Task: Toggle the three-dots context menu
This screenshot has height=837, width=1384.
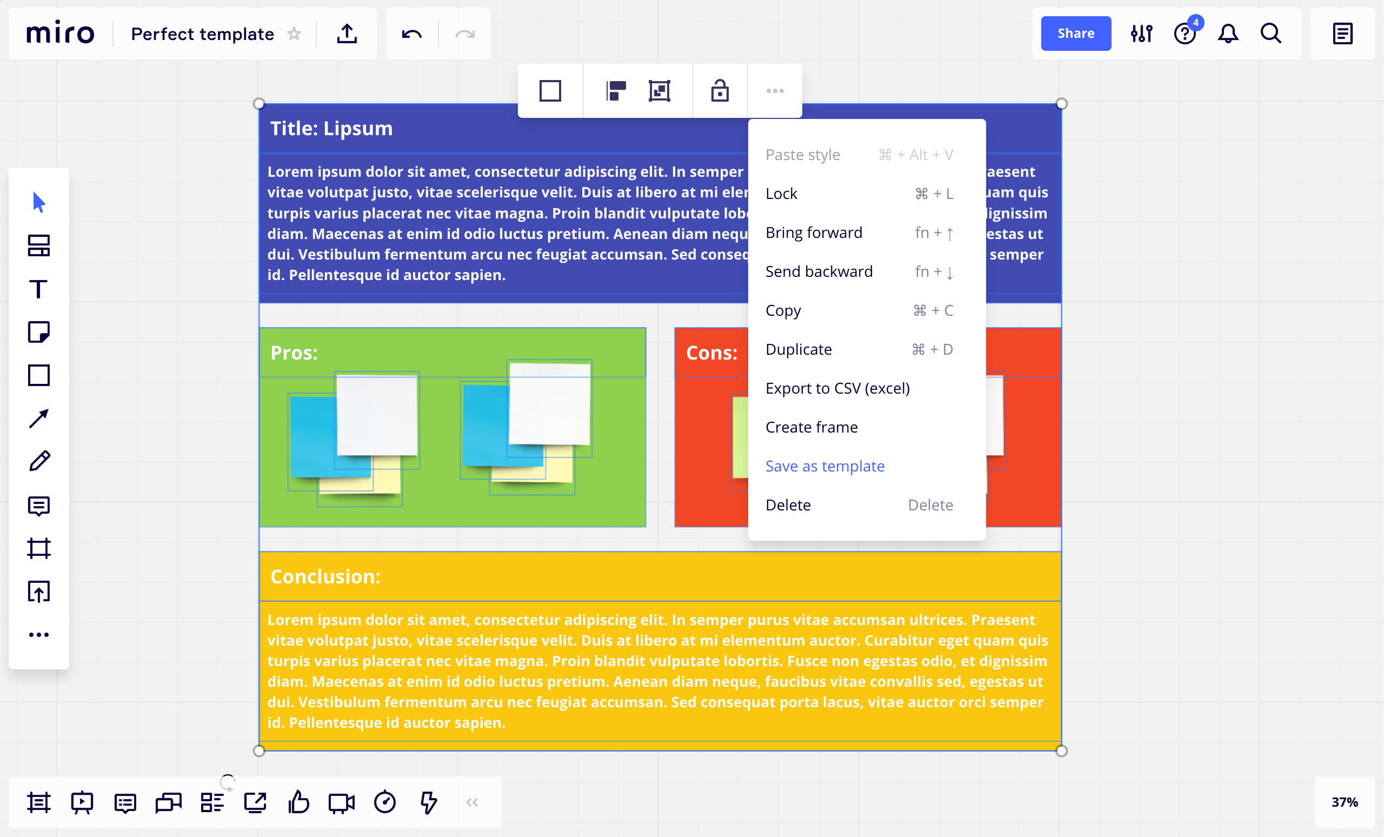Action: 775,90
